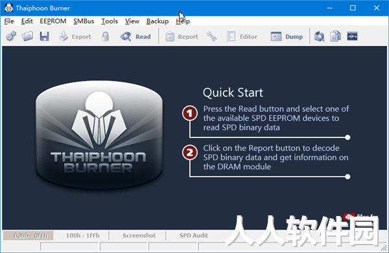The image size is (389, 253).
Task: Click the copy documents toolbar icon
Action: pyautogui.click(x=335, y=36)
